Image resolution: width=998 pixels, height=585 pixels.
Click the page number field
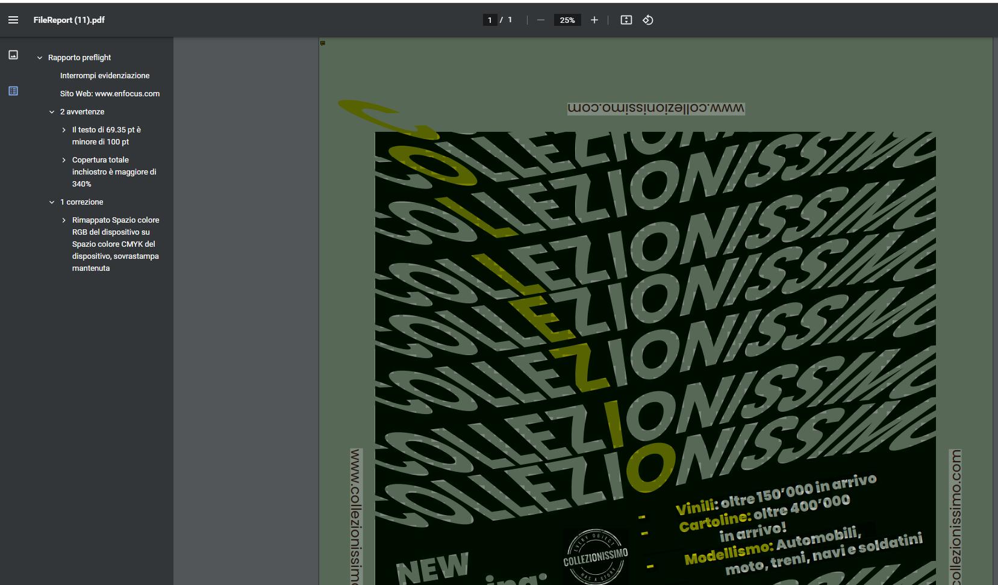pyautogui.click(x=490, y=20)
